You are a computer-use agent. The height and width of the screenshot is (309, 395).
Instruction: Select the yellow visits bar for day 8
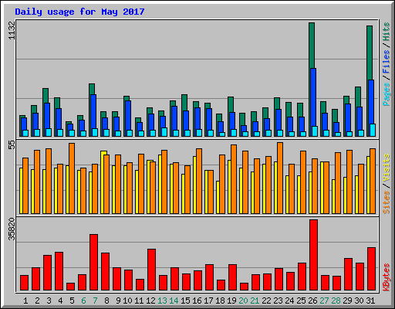tap(103, 182)
